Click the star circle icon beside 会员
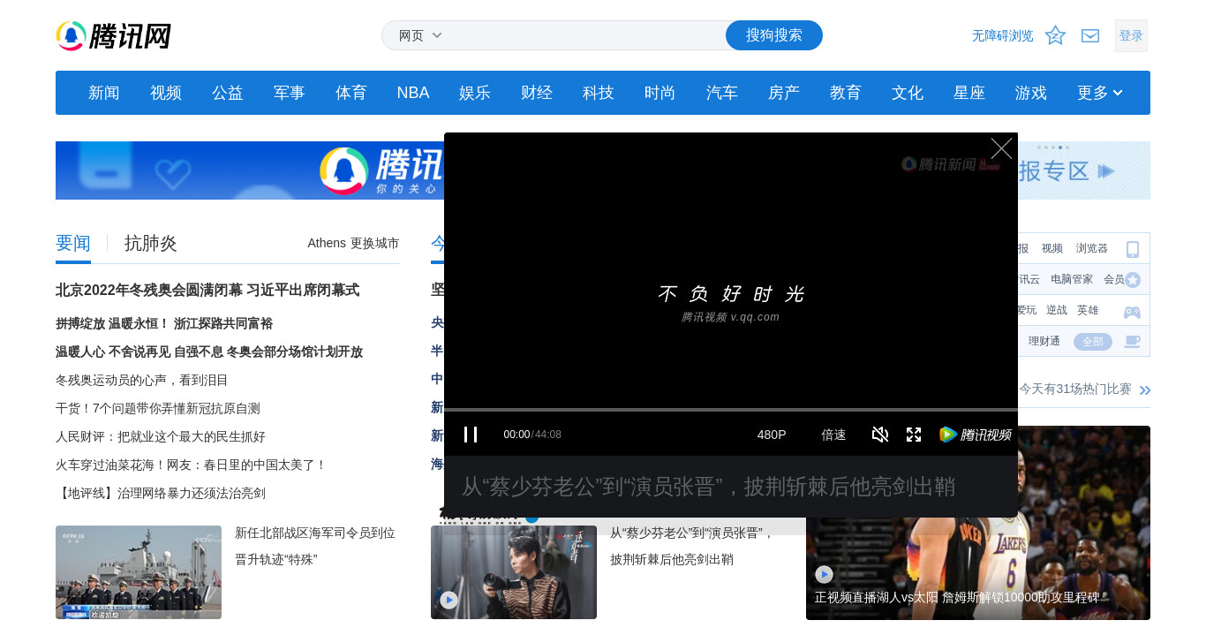This screenshot has width=1206, height=643. pyautogui.click(x=1133, y=280)
